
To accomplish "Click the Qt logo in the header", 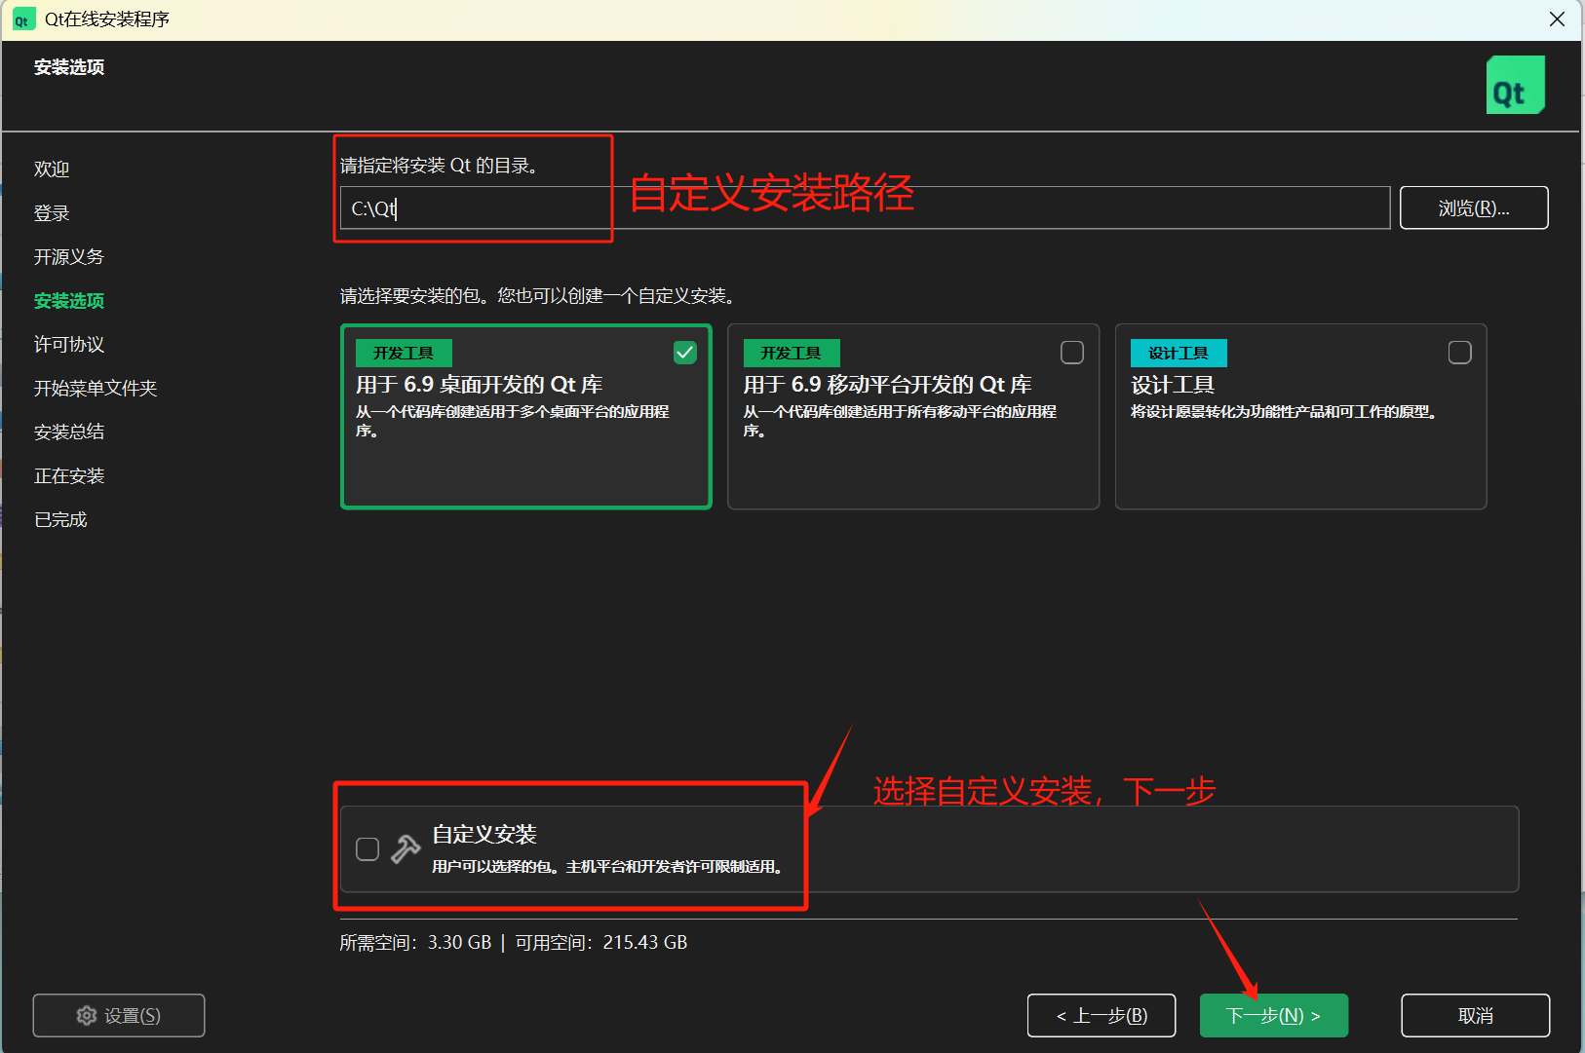I will [x=1515, y=85].
